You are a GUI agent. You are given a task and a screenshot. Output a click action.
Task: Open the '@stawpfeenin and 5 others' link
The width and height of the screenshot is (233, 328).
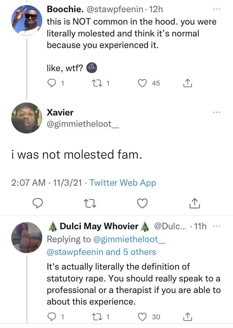click(x=101, y=252)
